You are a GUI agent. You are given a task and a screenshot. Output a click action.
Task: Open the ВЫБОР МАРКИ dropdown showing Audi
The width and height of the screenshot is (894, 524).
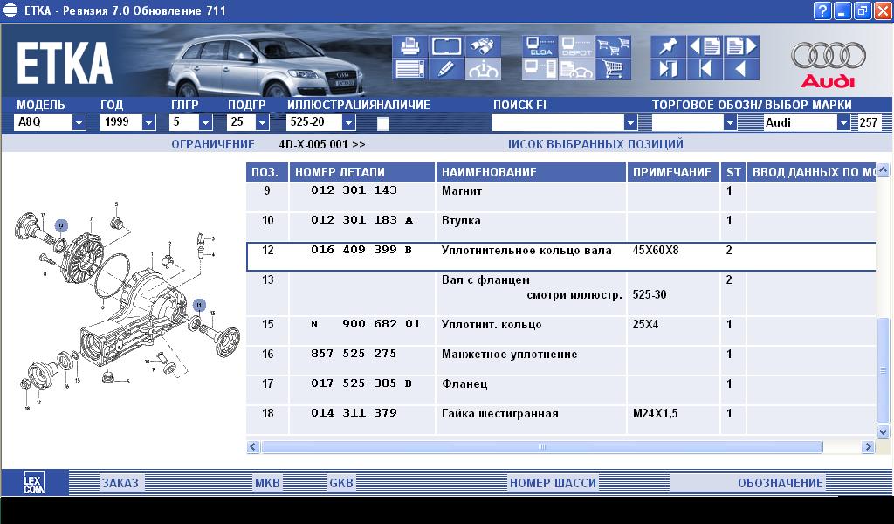(x=842, y=123)
